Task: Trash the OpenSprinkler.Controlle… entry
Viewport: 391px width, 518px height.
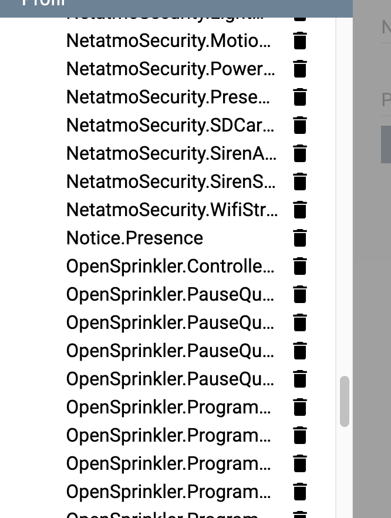Action: click(x=300, y=266)
